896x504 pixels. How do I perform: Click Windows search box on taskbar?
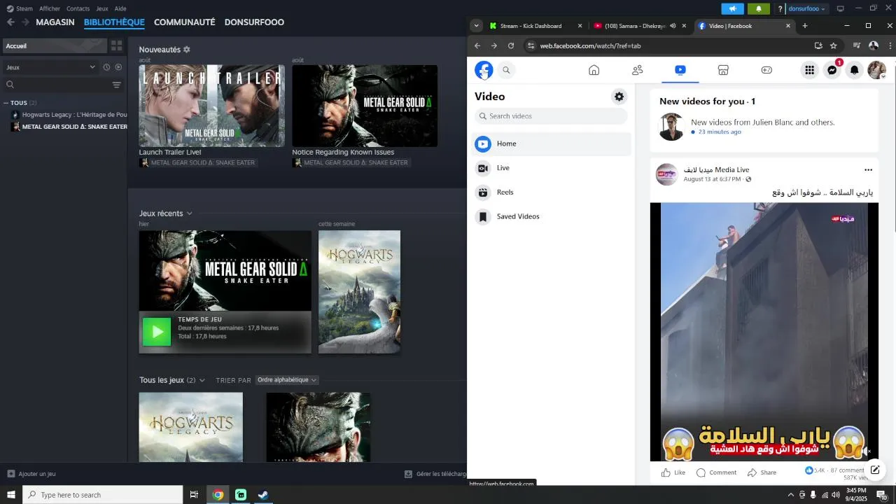coord(103,495)
